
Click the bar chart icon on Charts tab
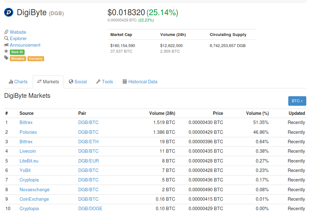coord(11,82)
